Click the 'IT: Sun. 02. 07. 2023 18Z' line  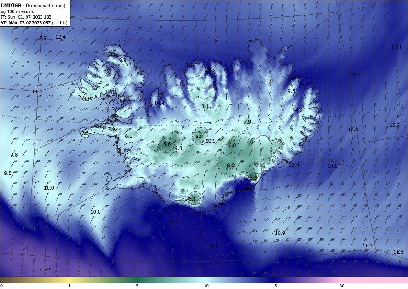pyautogui.click(x=26, y=17)
